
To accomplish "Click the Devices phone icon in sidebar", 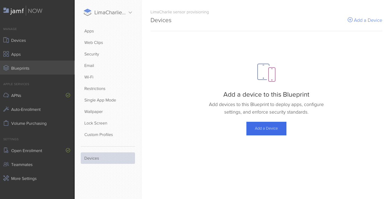I will pos(6,40).
